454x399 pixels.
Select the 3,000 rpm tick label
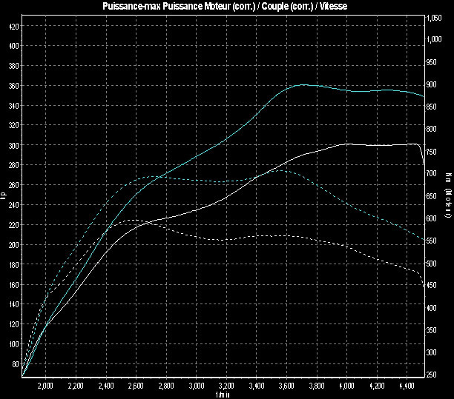click(197, 386)
